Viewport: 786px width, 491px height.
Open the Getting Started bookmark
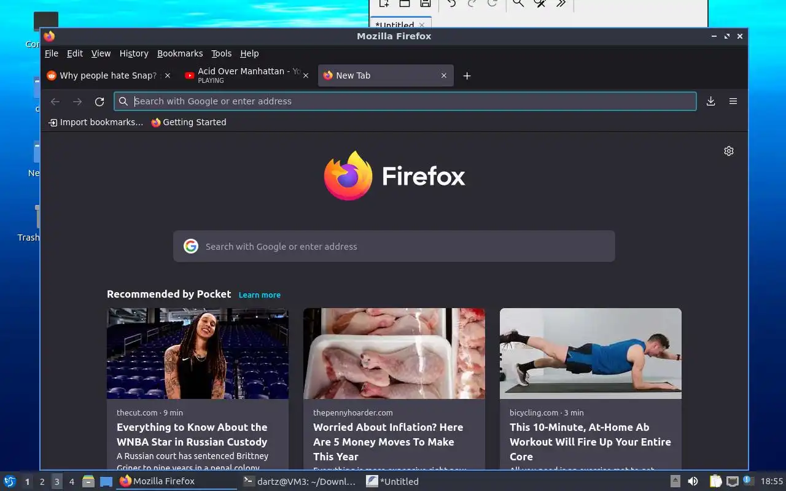click(189, 122)
